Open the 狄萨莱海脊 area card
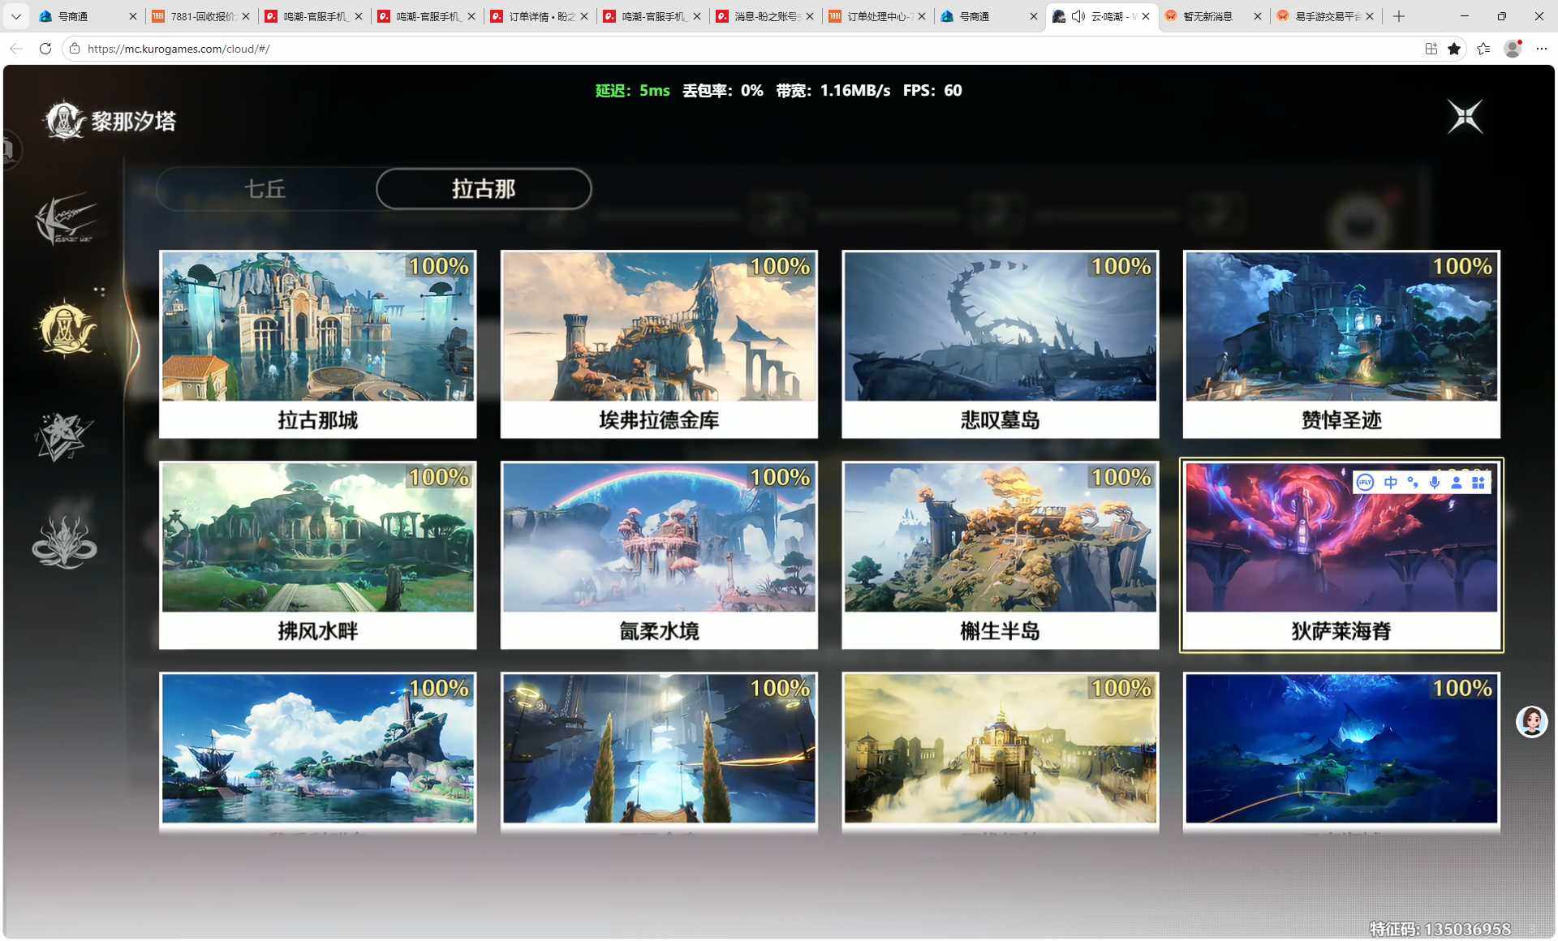Viewport: 1558px width, 941px height. pos(1341,555)
